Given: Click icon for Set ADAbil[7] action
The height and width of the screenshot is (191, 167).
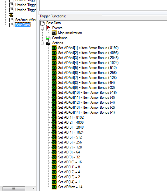Looking at the screenshot, I should pos(54,78).
